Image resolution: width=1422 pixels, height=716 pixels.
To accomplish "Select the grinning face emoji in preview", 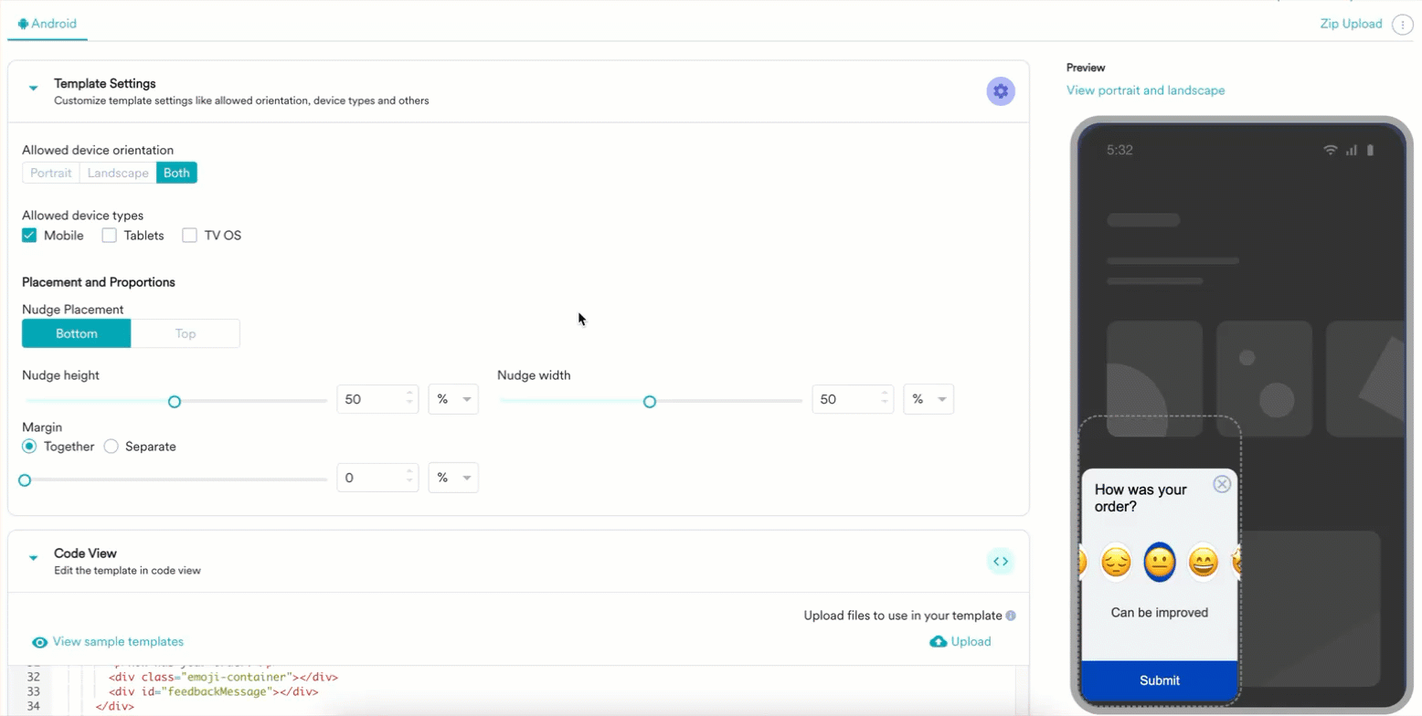I will point(1204,562).
